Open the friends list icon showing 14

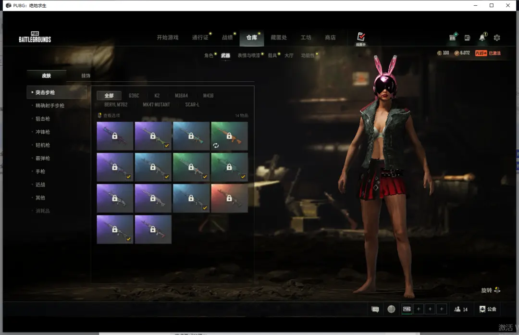click(461, 309)
